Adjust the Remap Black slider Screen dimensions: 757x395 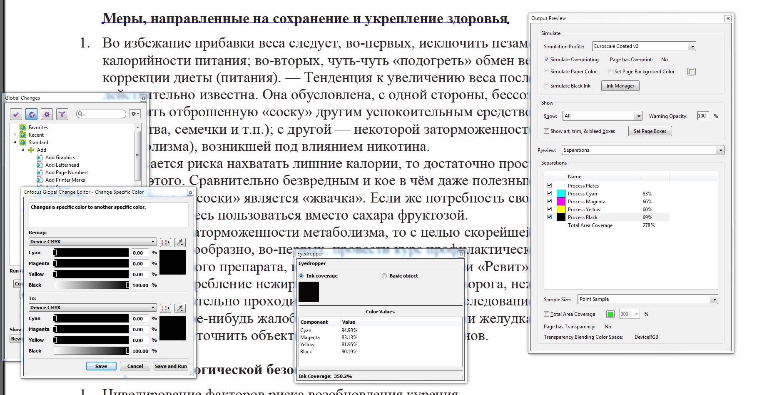pos(91,285)
